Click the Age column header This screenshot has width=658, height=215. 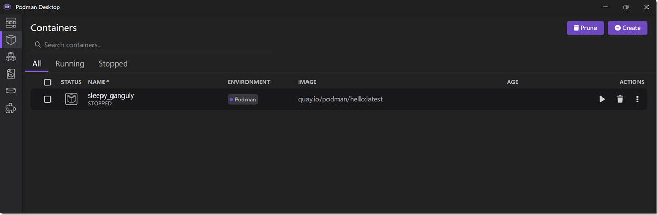(512, 82)
